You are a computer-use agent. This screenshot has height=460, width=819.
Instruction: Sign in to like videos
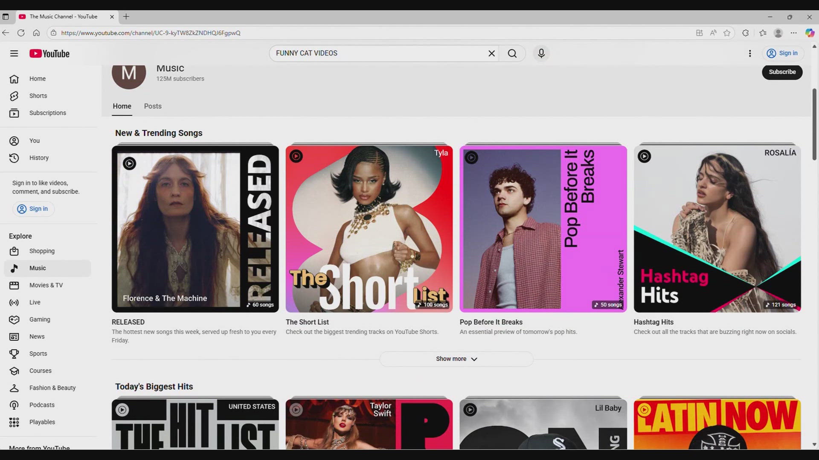34,209
